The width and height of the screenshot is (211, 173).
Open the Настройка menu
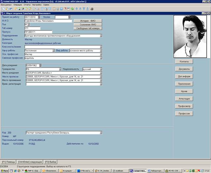[37, 5]
